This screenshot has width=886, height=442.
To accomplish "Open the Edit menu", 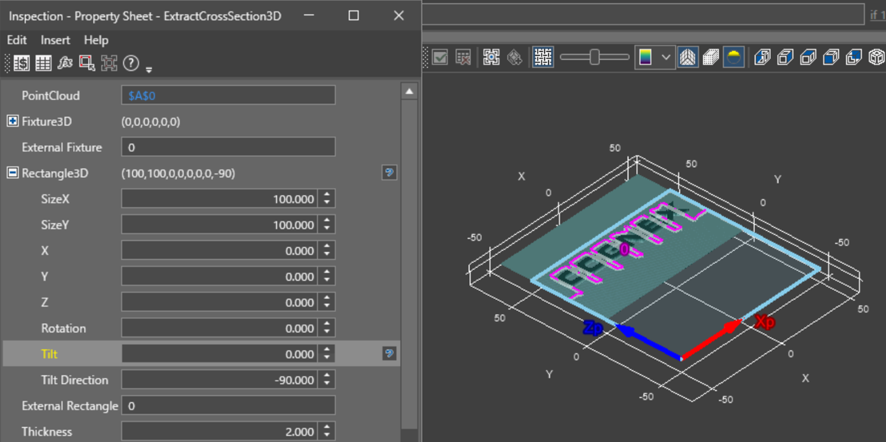I will 17,40.
